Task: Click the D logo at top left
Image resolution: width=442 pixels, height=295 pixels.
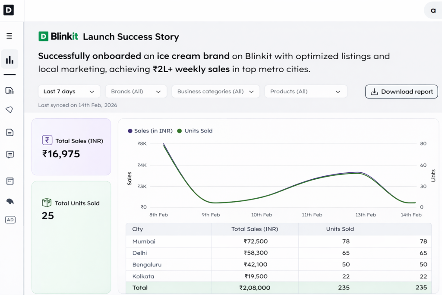Action: click(9, 10)
